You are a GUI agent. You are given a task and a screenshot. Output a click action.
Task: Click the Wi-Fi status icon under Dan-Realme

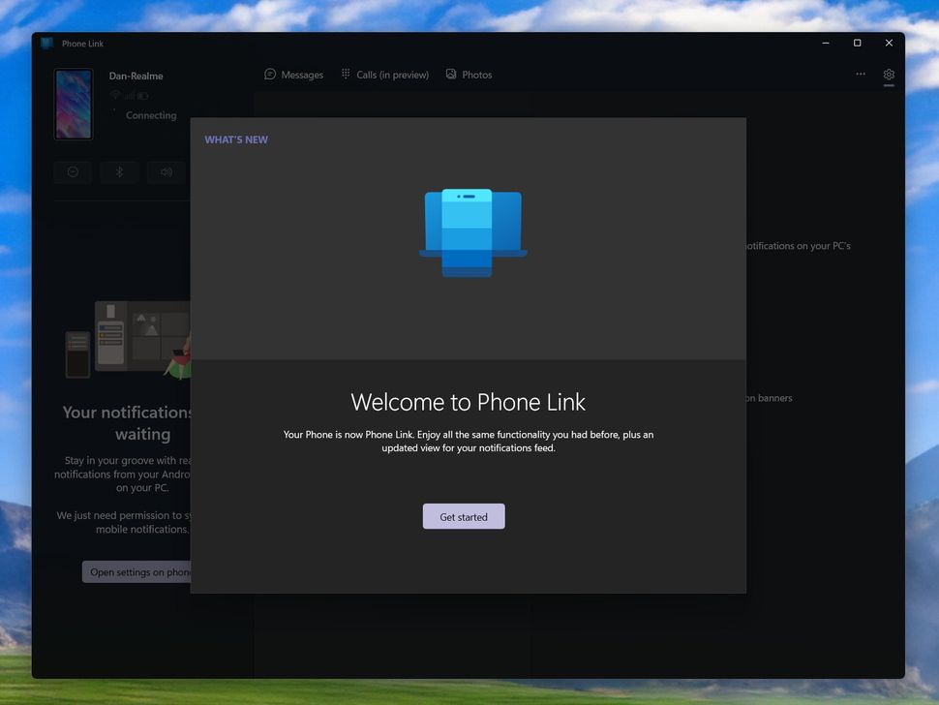114,94
